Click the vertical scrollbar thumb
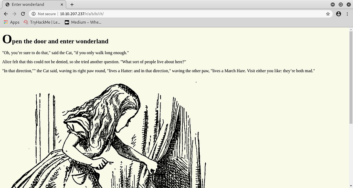 tap(351, 77)
